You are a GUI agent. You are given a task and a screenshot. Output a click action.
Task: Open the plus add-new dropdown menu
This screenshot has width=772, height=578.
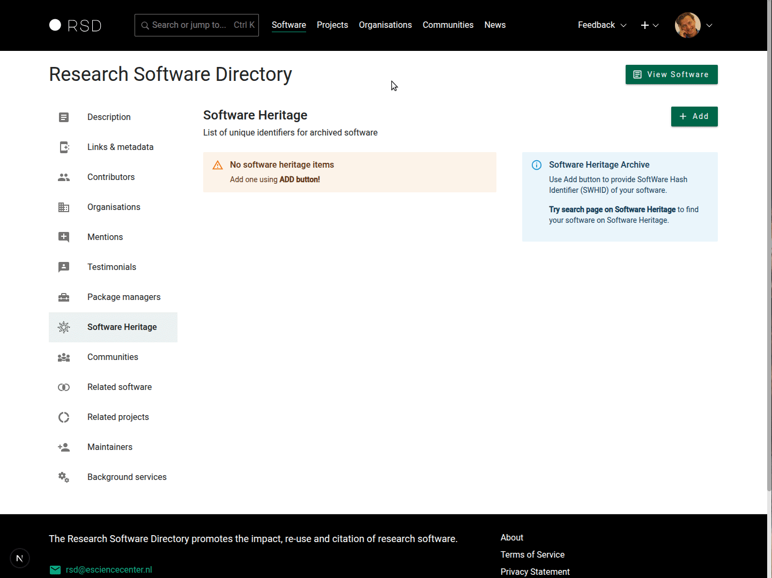coord(649,25)
